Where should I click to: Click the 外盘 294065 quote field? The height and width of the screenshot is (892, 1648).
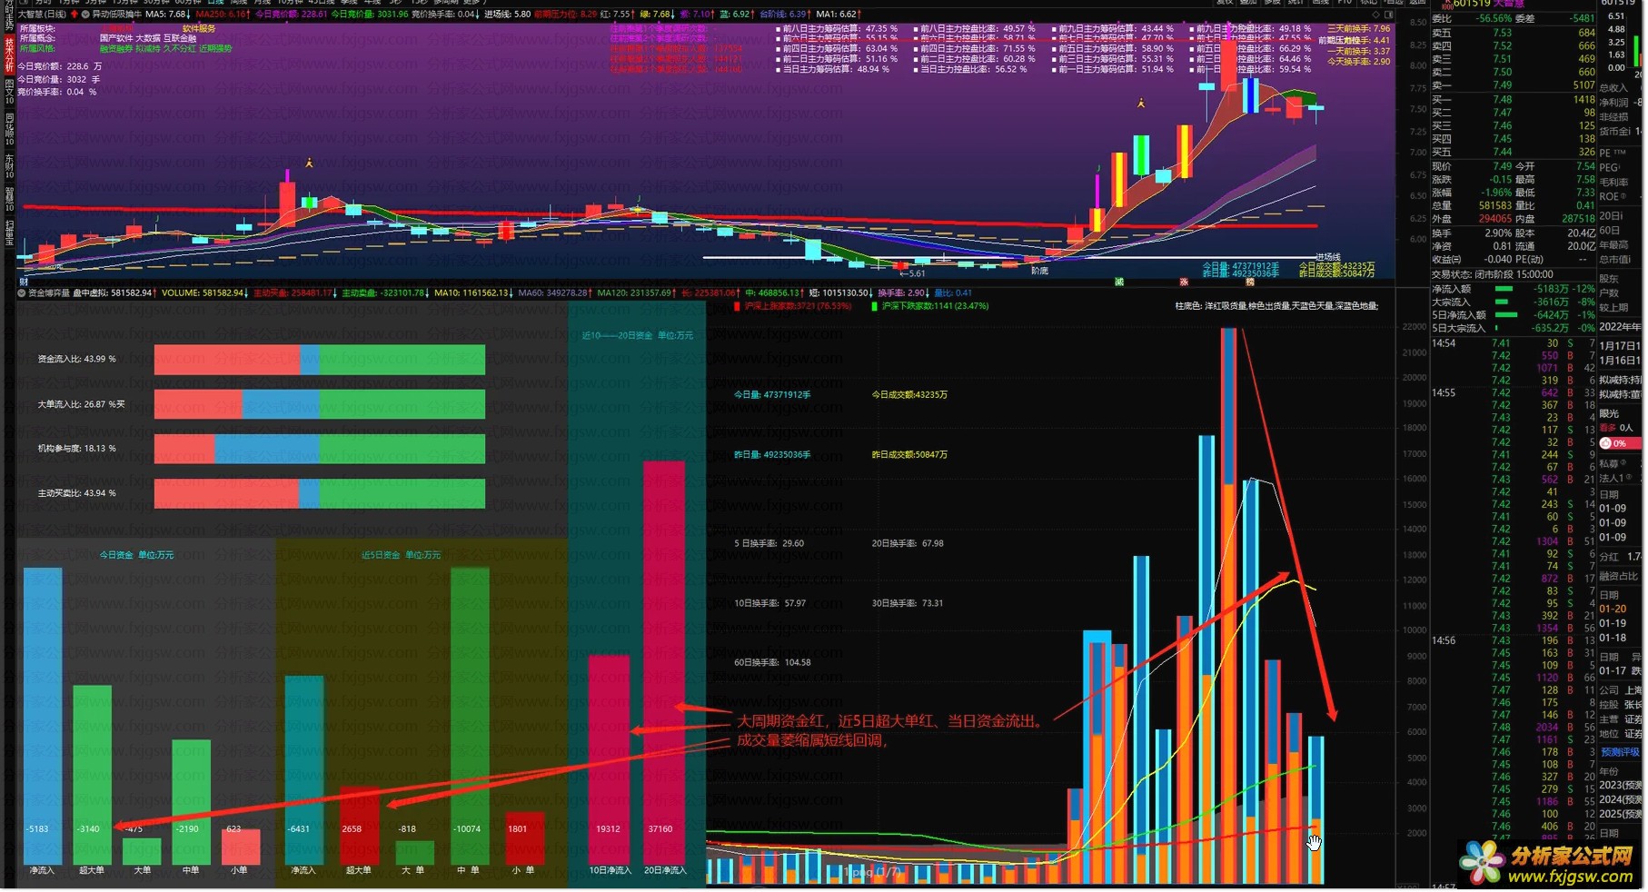pyautogui.click(x=1472, y=219)
